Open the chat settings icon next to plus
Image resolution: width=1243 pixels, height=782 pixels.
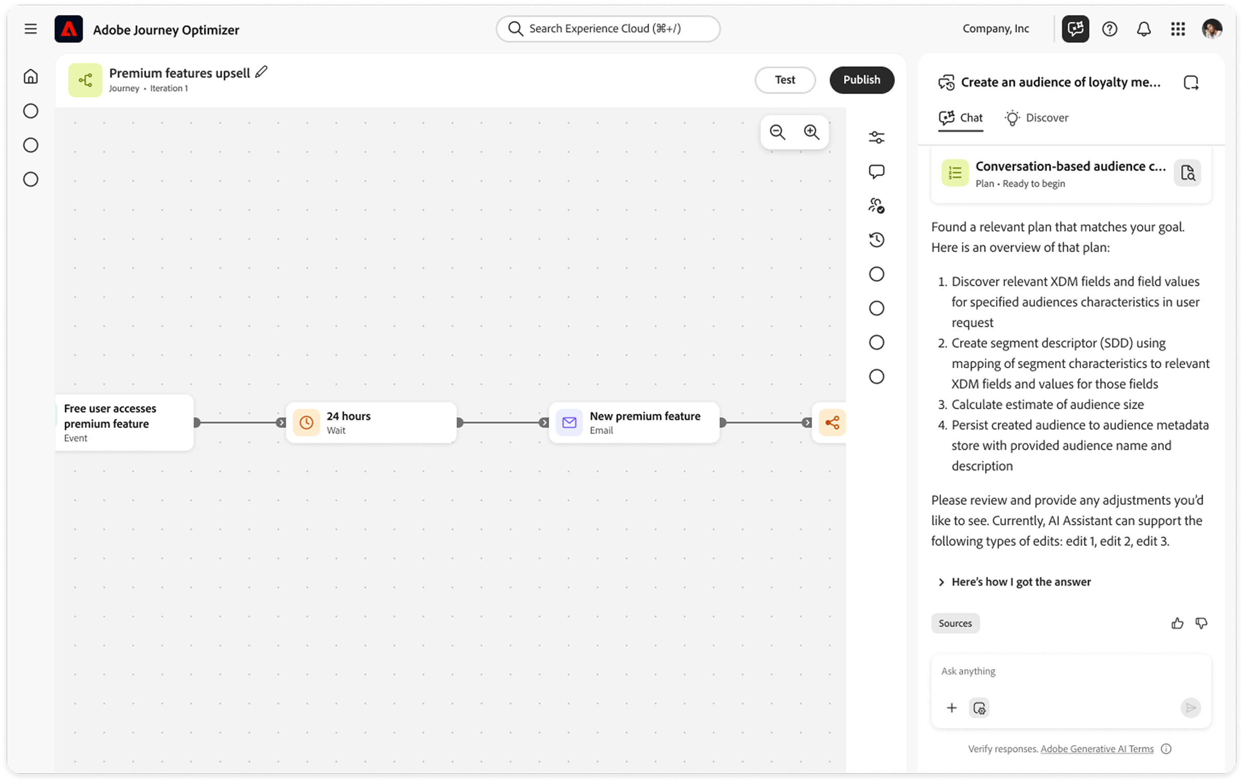click(979, 708)
